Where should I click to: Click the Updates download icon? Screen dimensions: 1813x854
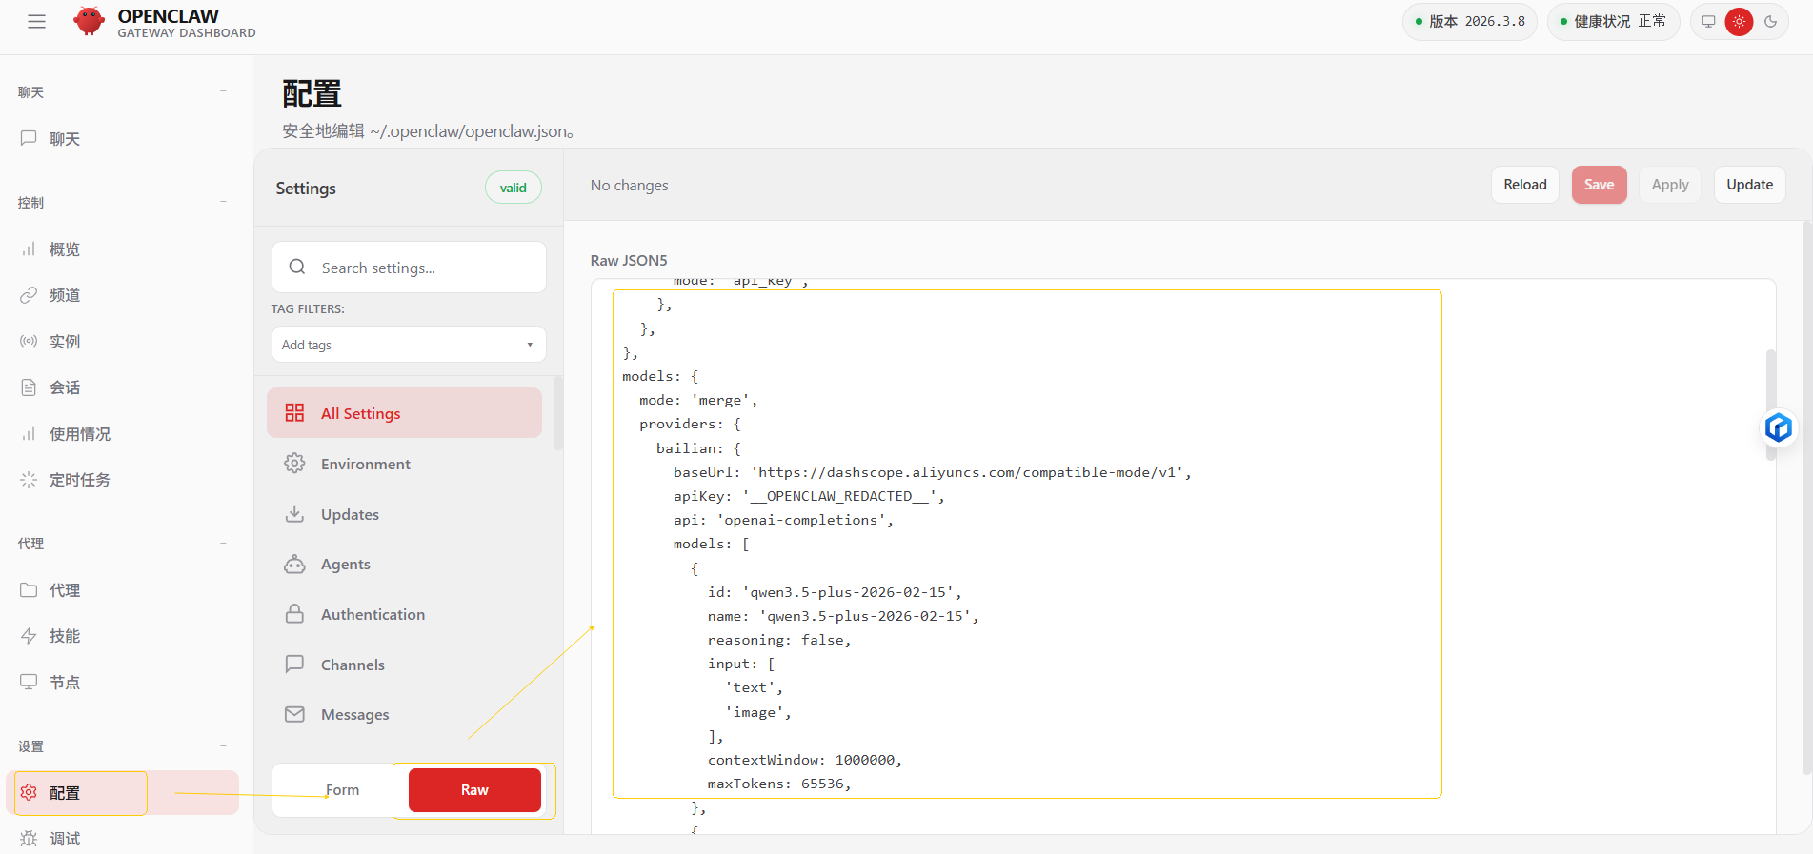[x=294, y=514]
